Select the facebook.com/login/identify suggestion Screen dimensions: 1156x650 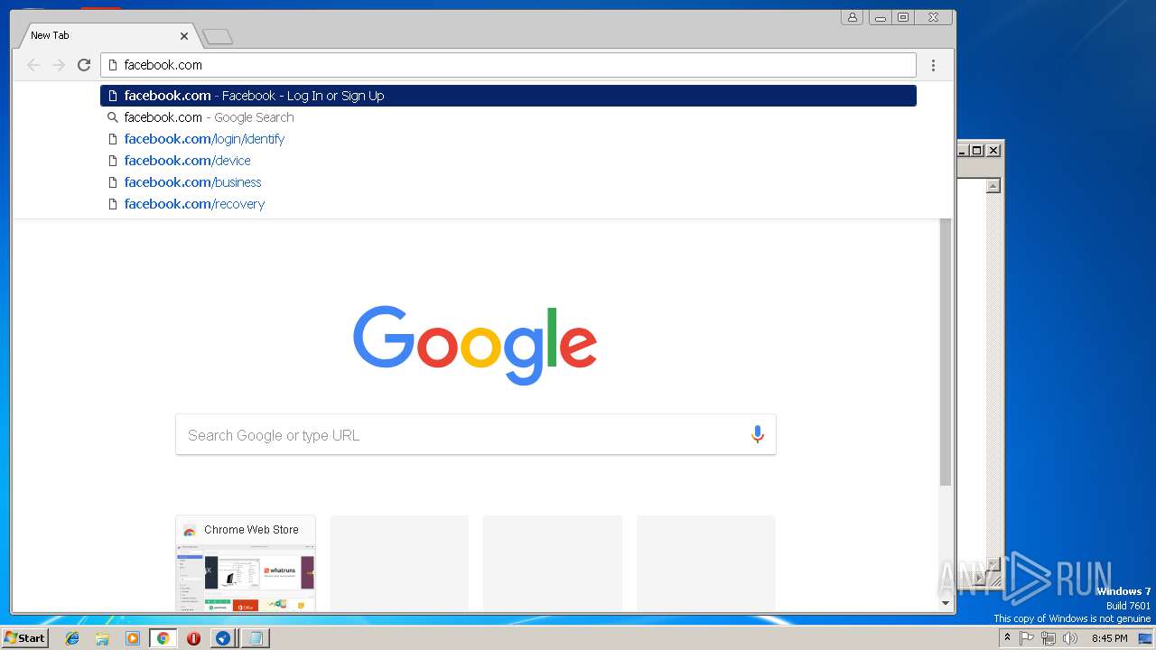(508, 139)
